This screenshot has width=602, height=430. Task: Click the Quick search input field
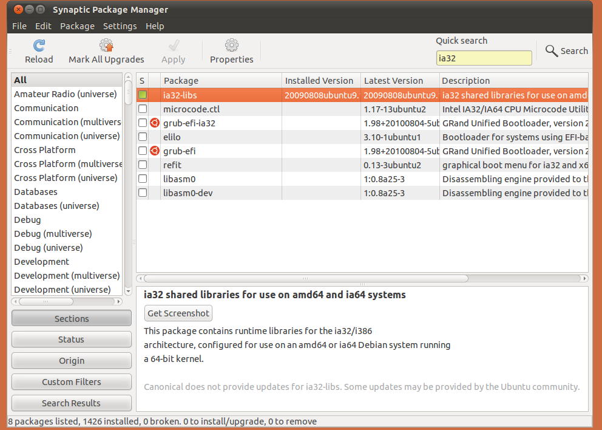[x=484, y=58]
